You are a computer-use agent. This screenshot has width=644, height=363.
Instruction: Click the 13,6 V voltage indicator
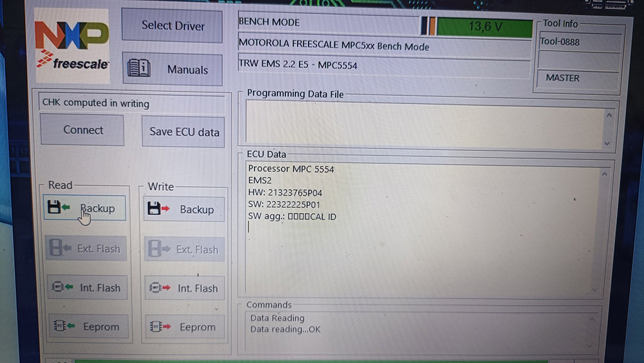tap(485, 27)
